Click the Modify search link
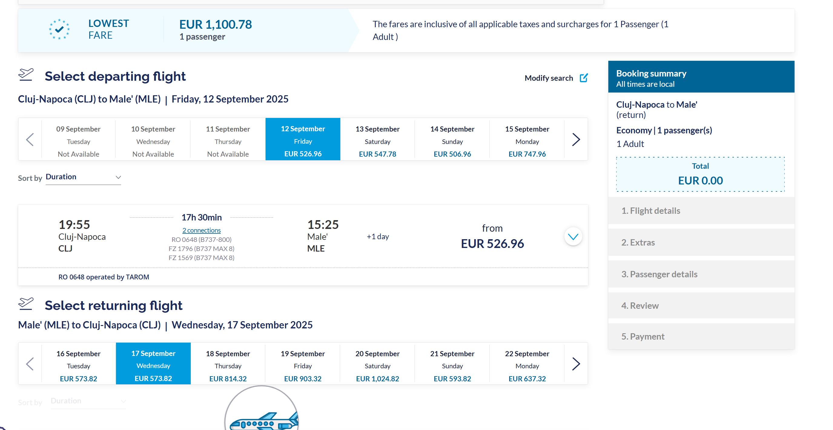833x430 pixels. click(548, 78)
